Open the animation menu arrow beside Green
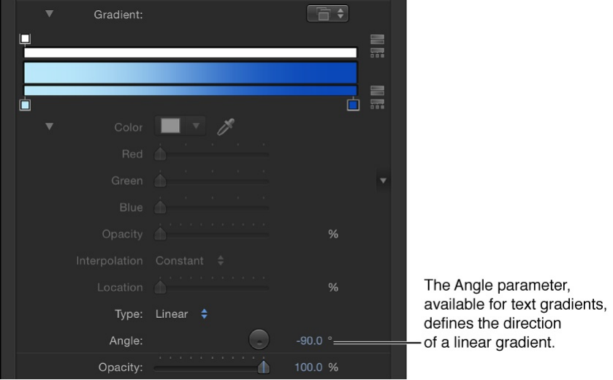Screen dimensions: 613x380 click(x=381, y=180)
